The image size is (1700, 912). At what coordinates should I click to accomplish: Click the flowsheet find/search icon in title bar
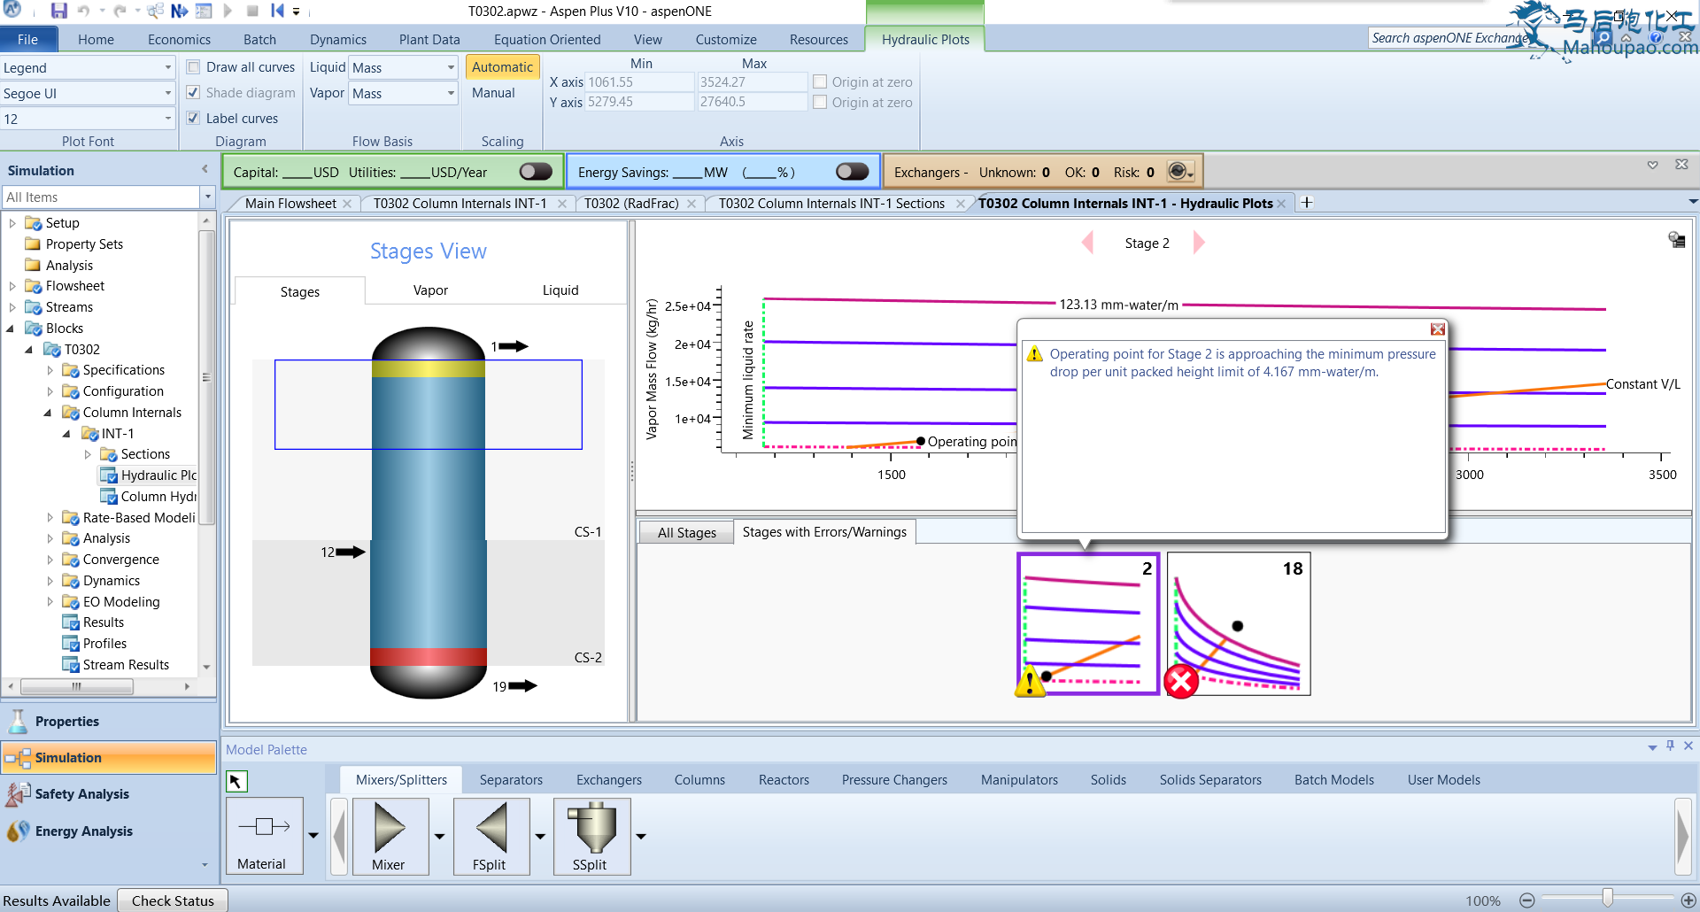tap(156, 11)
